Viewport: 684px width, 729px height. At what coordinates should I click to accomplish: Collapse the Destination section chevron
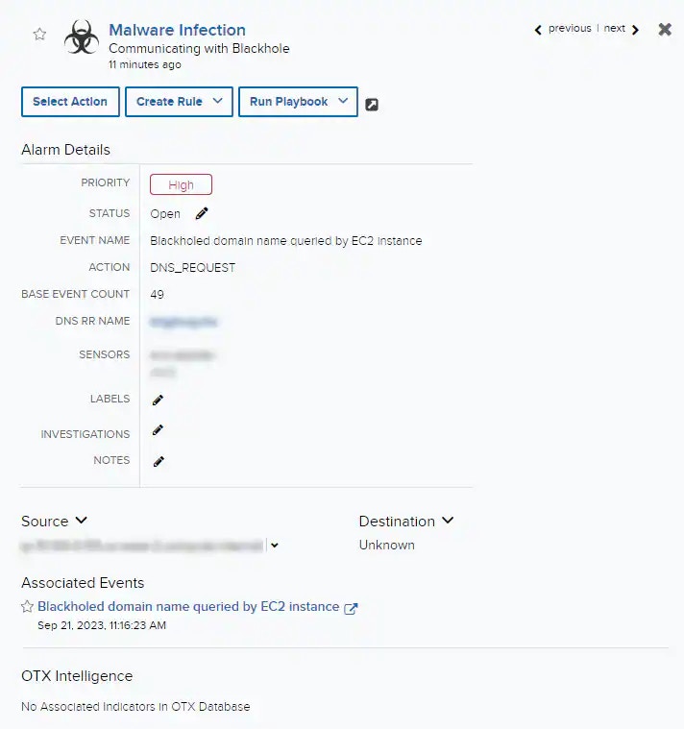pyautogui.click(x=448, y=521)
